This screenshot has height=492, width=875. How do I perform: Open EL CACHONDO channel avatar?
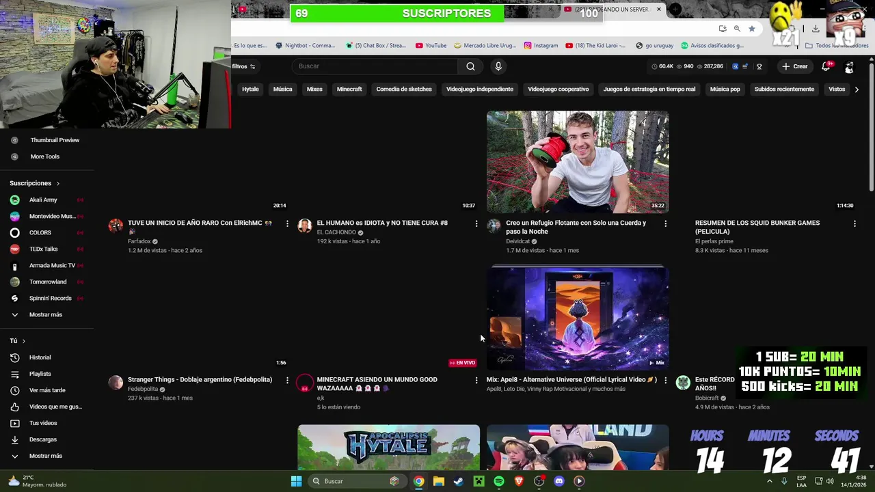click(x=305, y=225)
